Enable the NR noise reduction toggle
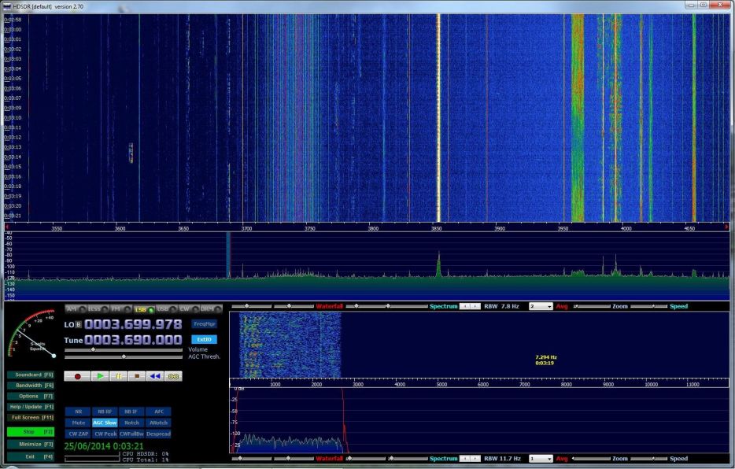Image resolution: width=735 pixels, height=469 pixels. point(78,412)
